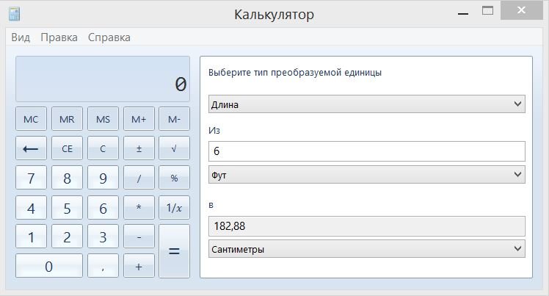Click the reciprocal 1/x button
Viewport: 549px width, 296px height.
(x=174, y=208)
